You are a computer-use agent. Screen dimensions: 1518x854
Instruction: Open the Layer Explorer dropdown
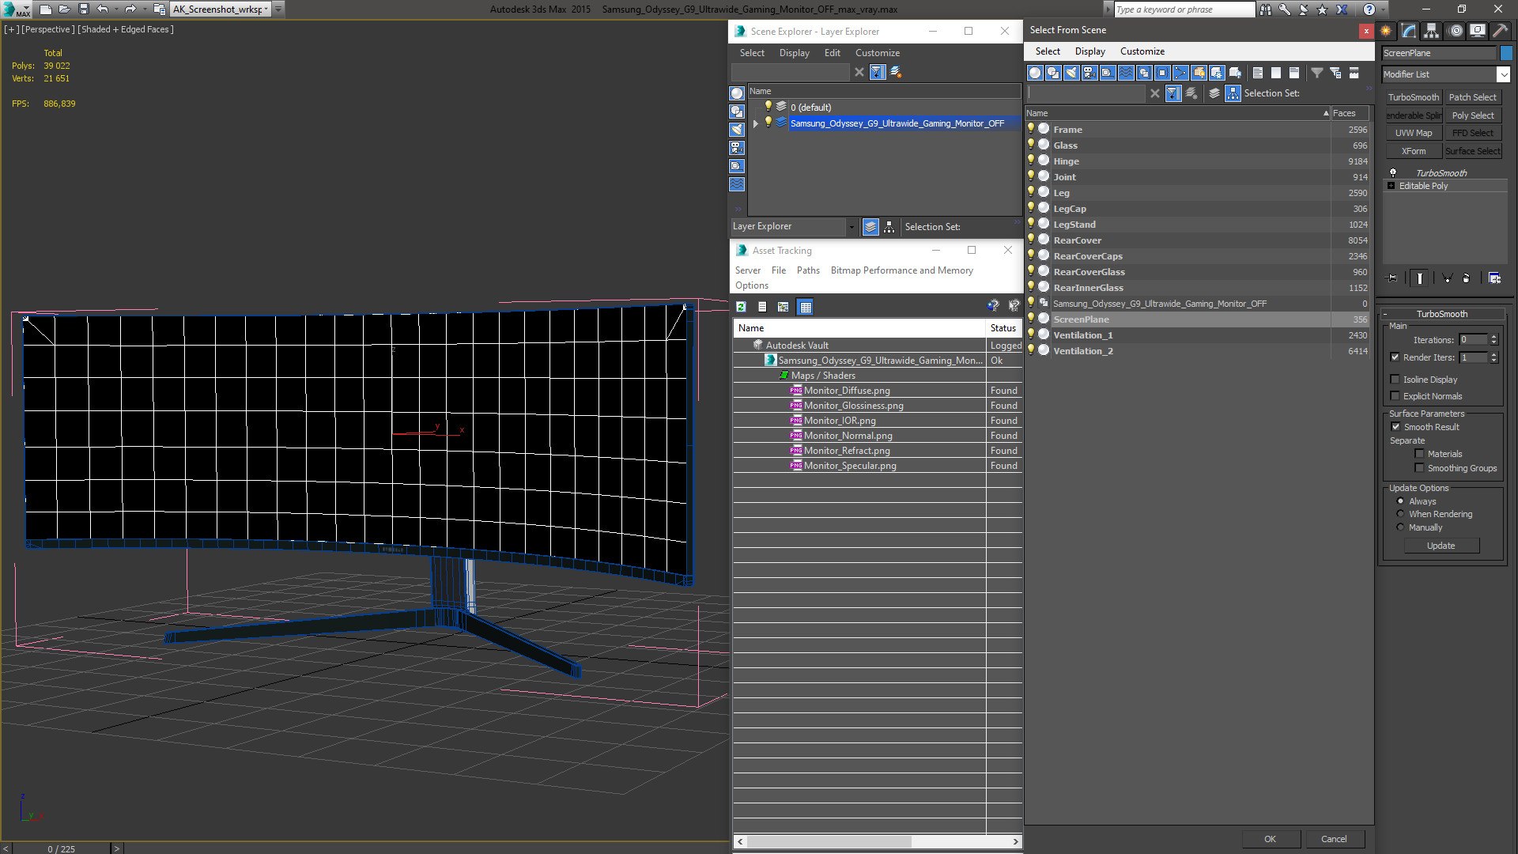tap(852, 227)
